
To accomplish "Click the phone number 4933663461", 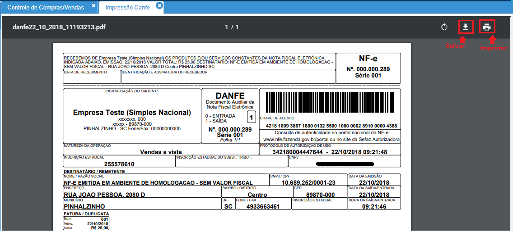I will click(x=263, y=207).
